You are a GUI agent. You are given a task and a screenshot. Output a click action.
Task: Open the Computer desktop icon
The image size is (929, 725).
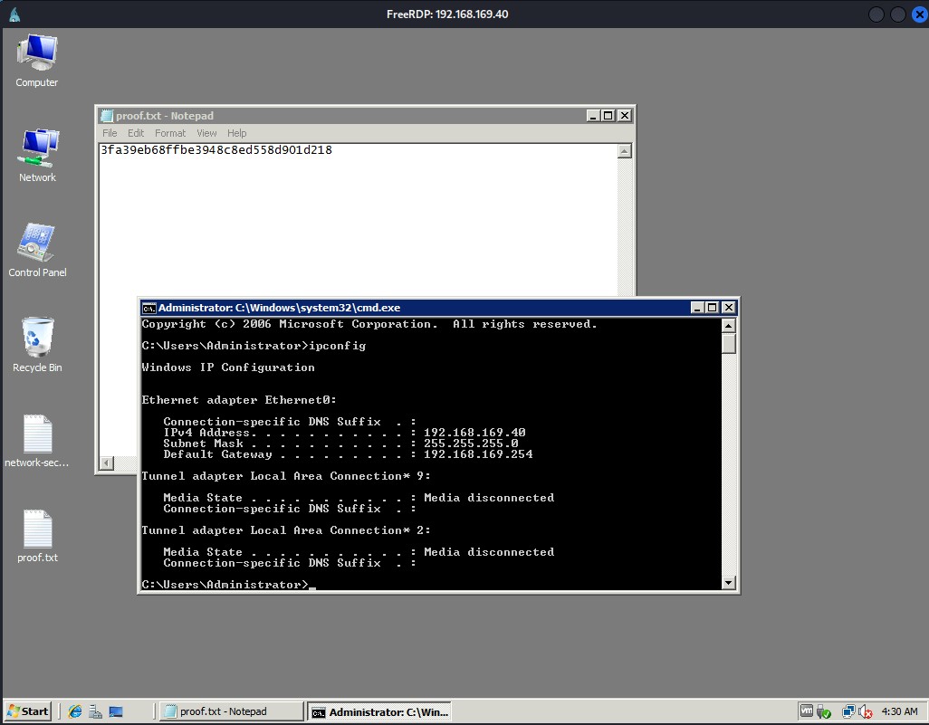click(x=37, y=60)
